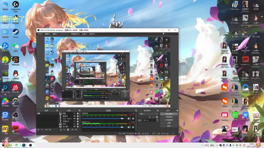
Task: Open the 淡出 transition type dropdown
Action: (x=148, y=114)
